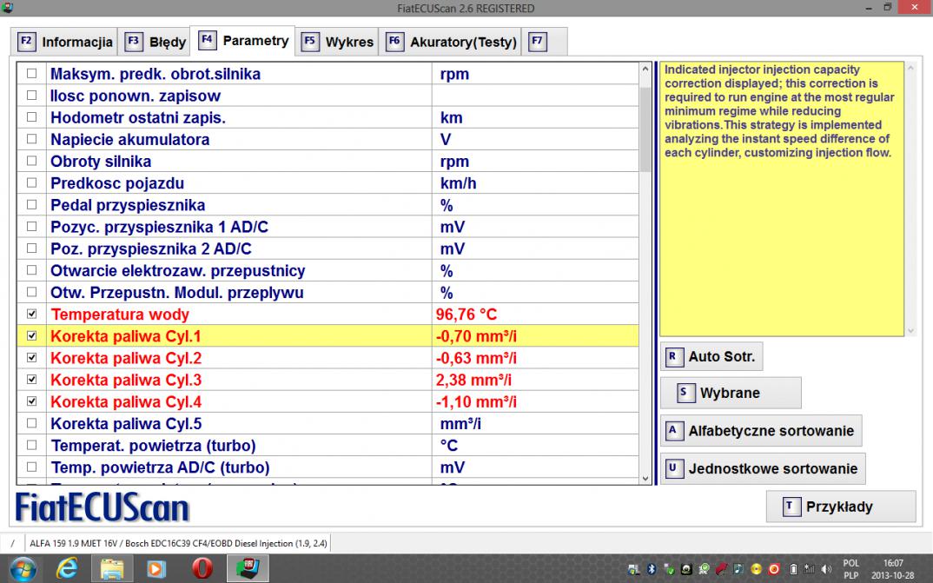Click the POL PLP language indicator

[851, 569]
